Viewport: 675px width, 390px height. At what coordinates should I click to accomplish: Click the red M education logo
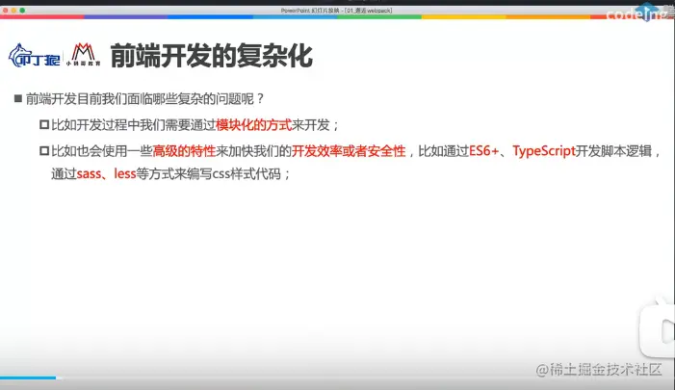(83, 54)
